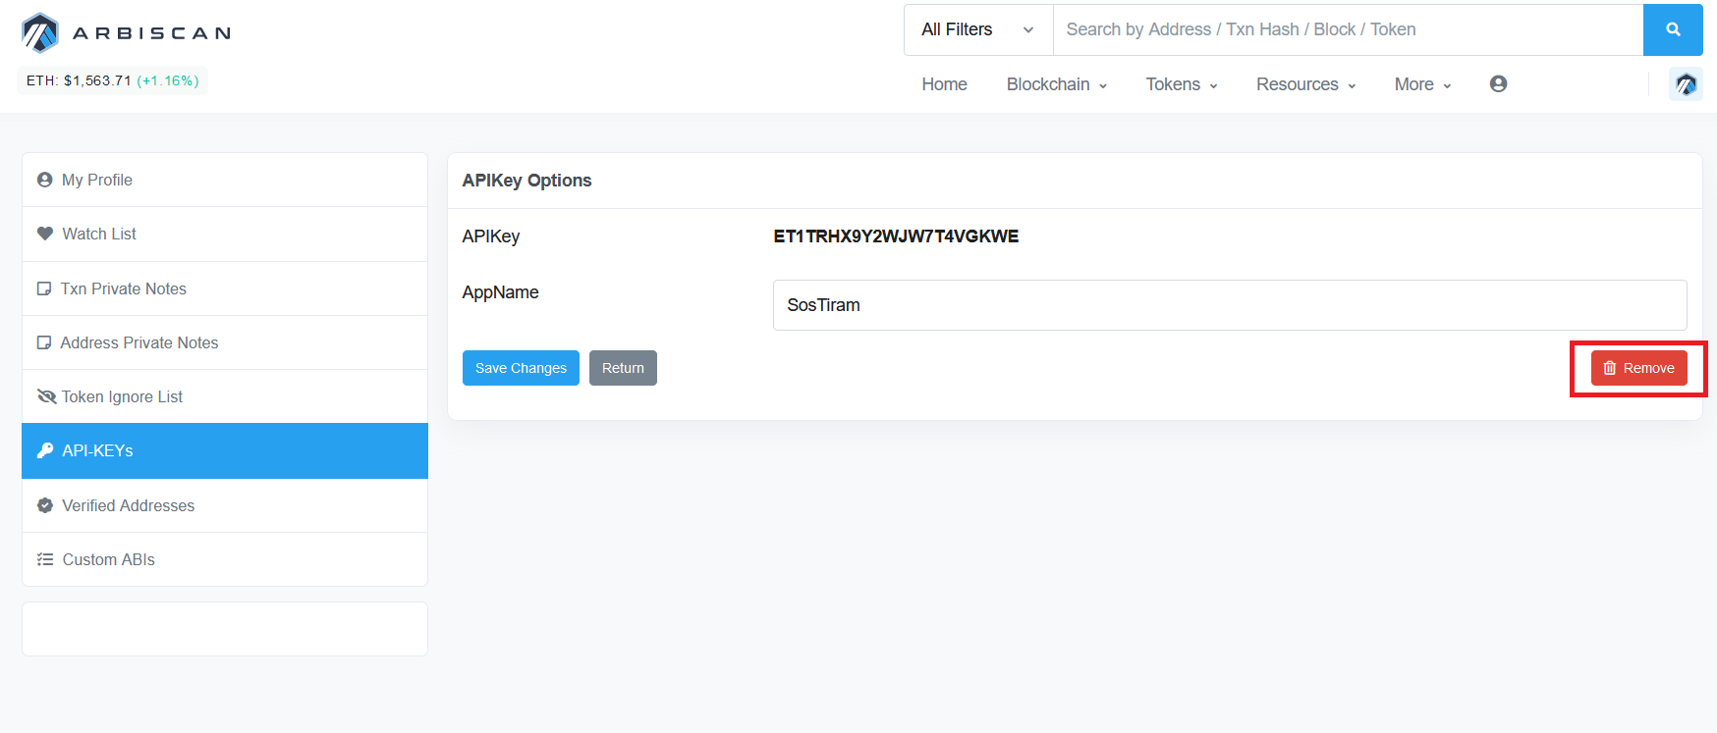Click the Token Ignore List eye-slash icon
This screenshot has height=733, width=1717.
46,396
